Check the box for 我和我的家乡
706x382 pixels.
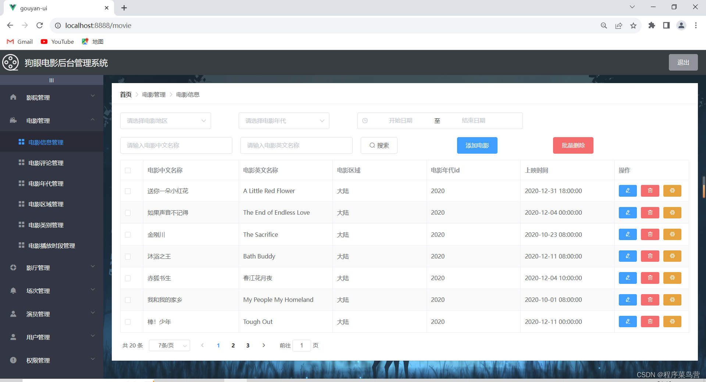click(x=128, y=300)
